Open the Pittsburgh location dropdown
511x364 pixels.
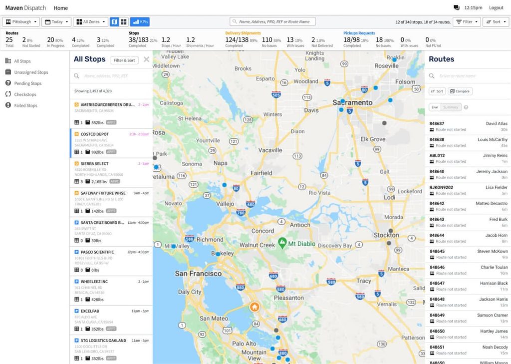(21, 22)
